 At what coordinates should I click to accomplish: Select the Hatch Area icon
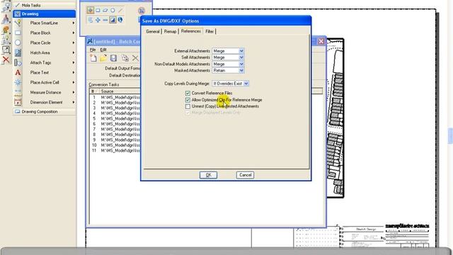[x=18, y=52]
